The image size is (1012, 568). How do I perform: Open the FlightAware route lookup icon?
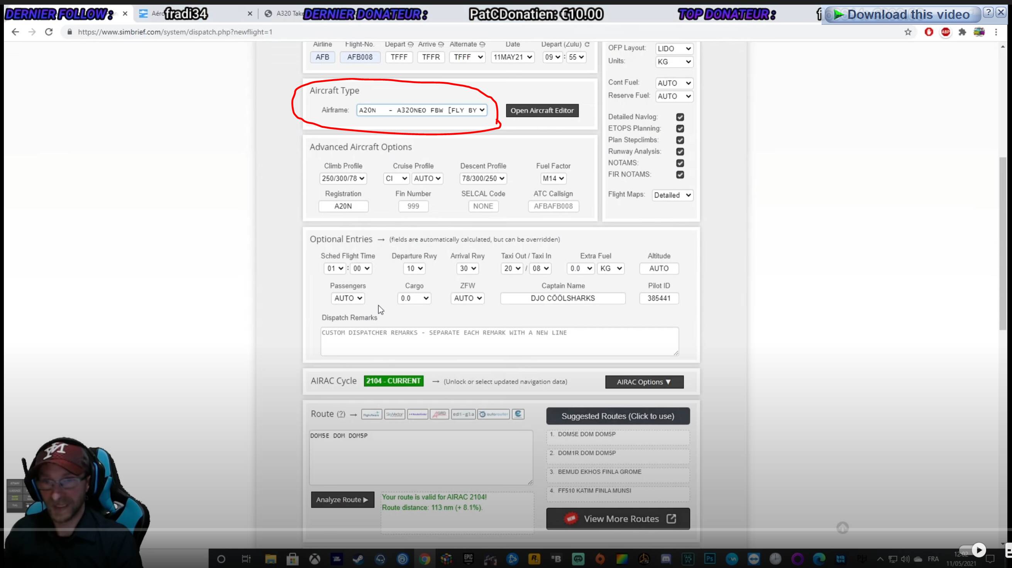[x=371, y=414]
